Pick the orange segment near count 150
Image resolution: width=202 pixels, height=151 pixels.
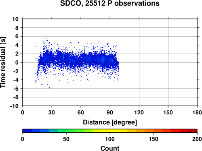click(154, 131)
